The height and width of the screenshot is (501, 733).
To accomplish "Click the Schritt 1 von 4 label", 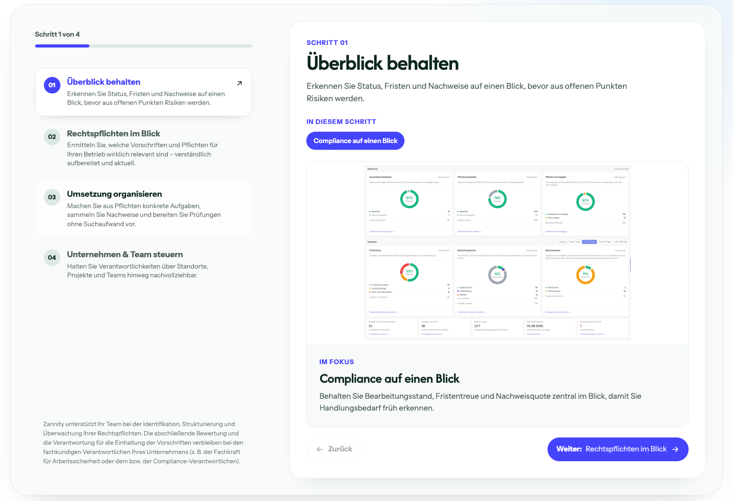I will click(x=57, y=34).
